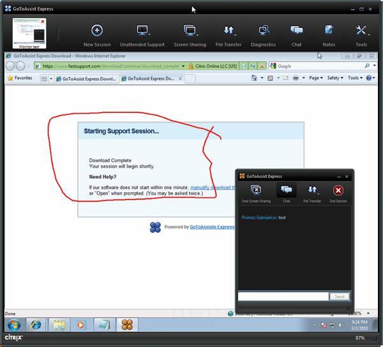The height and width of the screenshot is (347, 383).
Task: Open Windows Explorer folder from taskbar
Action: pos(59,325)
